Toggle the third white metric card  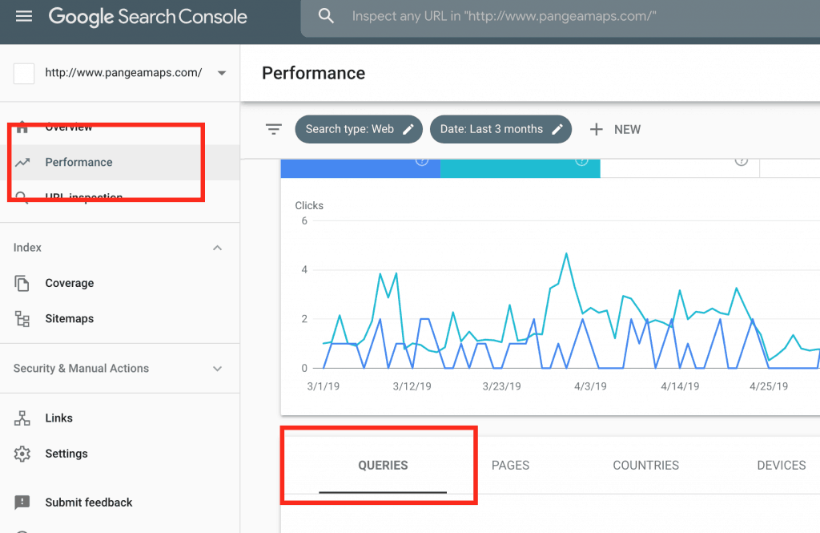coord(680,168)
